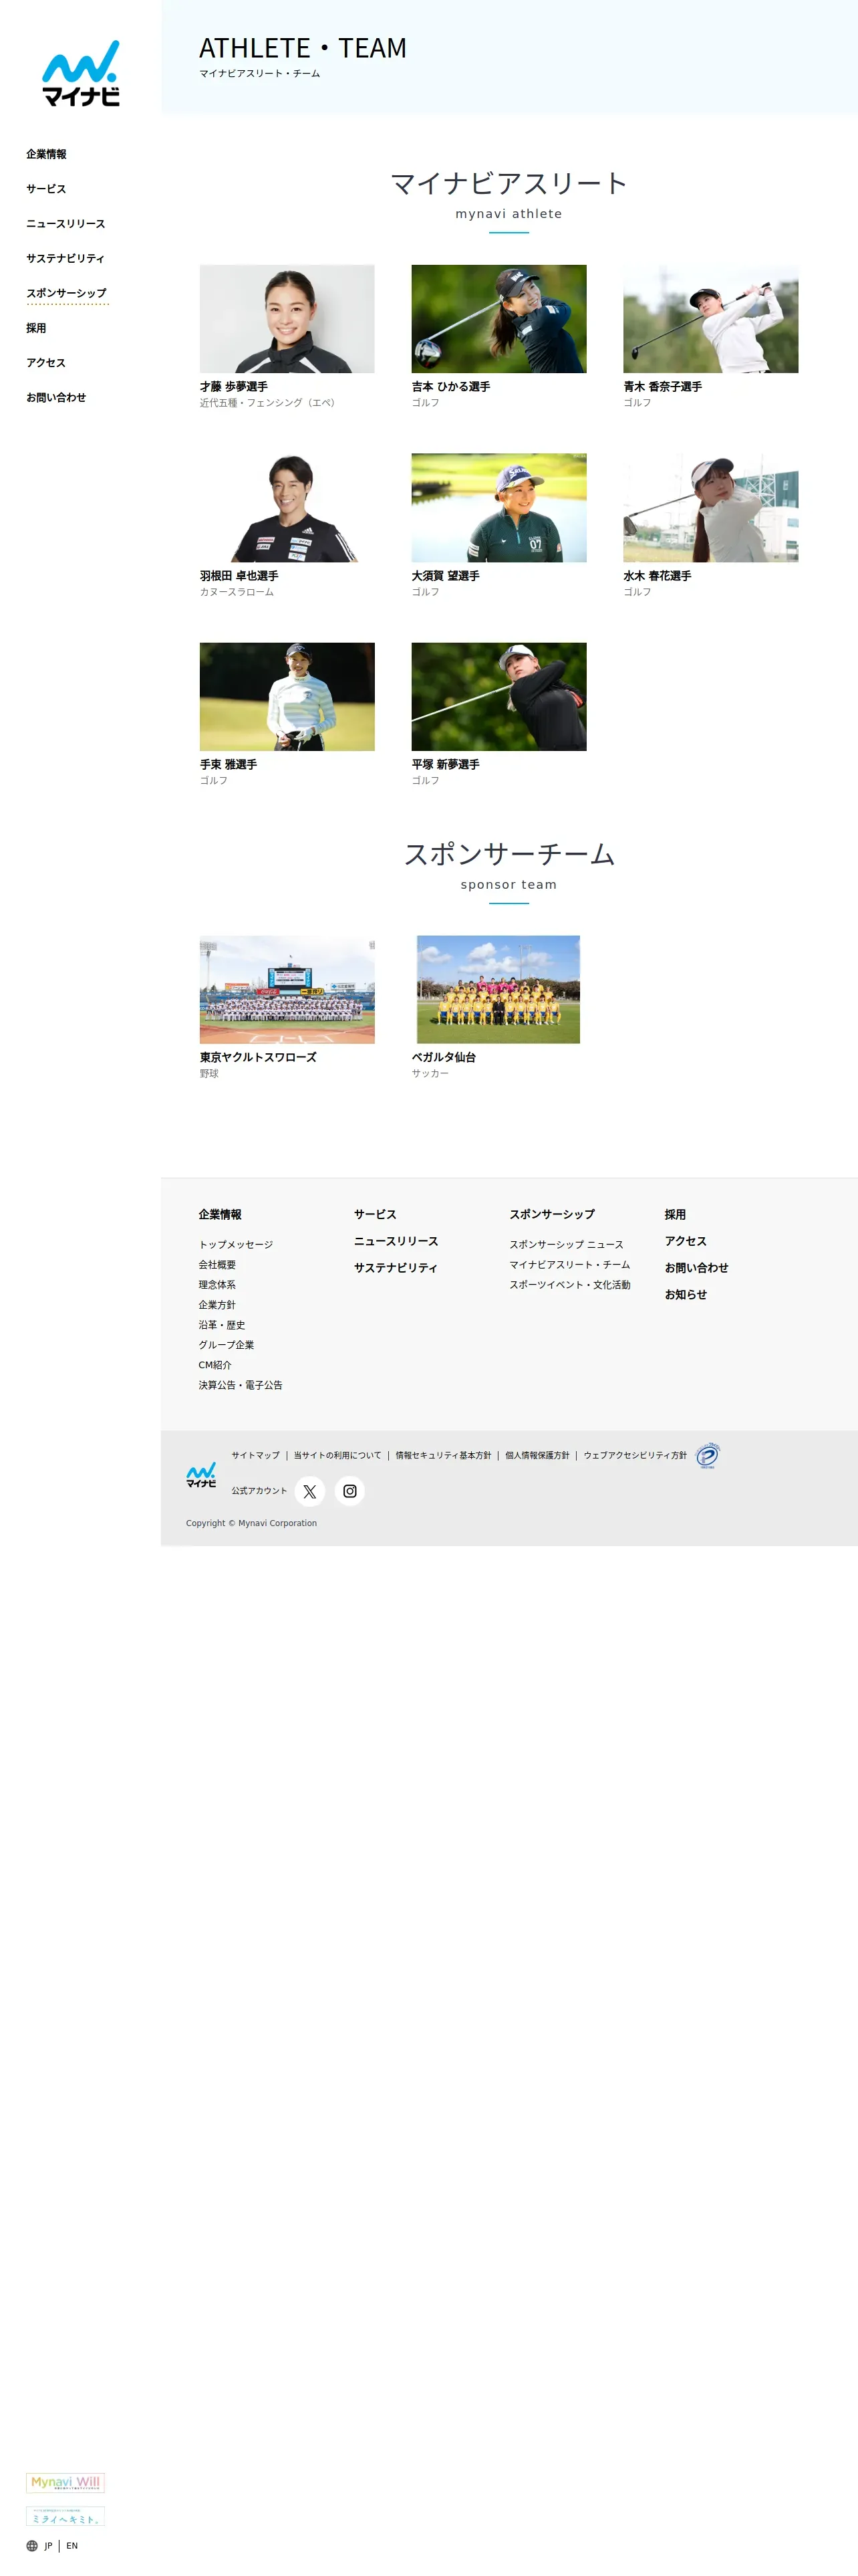Open お知らせ in the footer

[x=686, y=1295]
